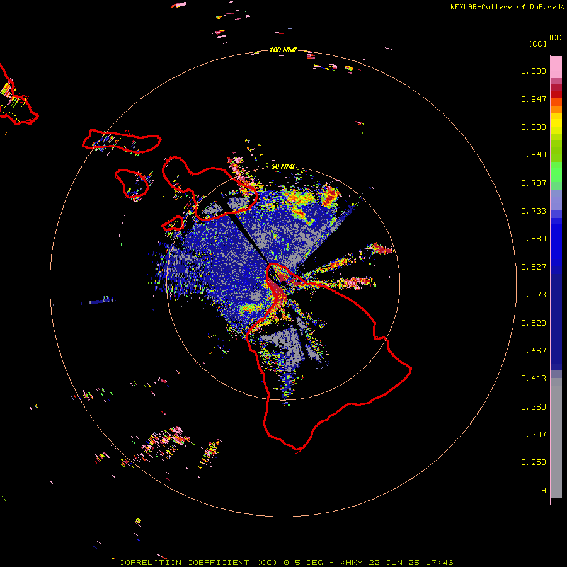Click the KHKM station identifier in caption
The width and height of the screenshot is (567, 567).
[x=353, y=563]
